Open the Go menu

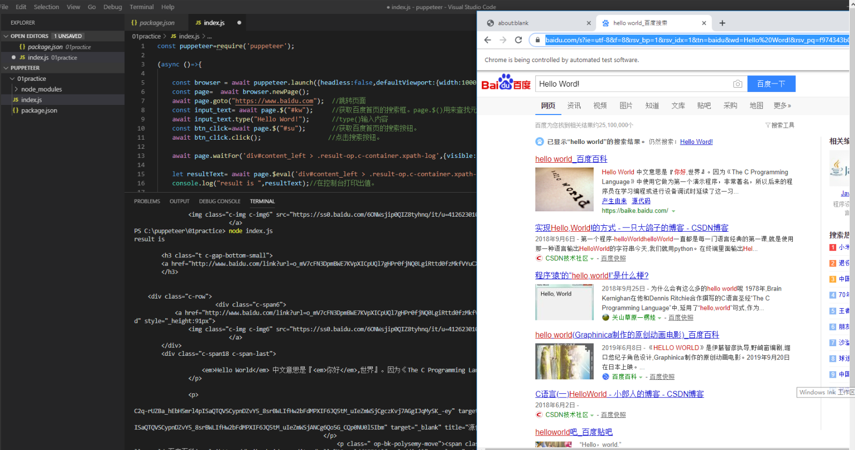click(x=92, y=7)
